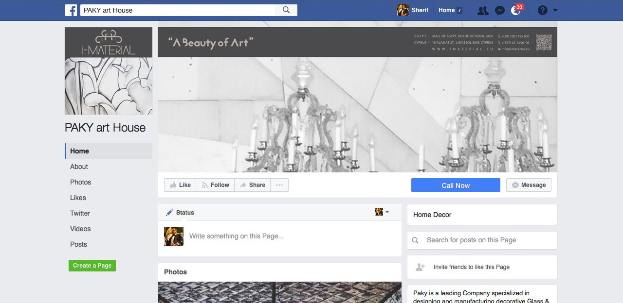Open Sherif's profile picture in top bar
Viewport: 623px width, 303px height.
(403, 10)
